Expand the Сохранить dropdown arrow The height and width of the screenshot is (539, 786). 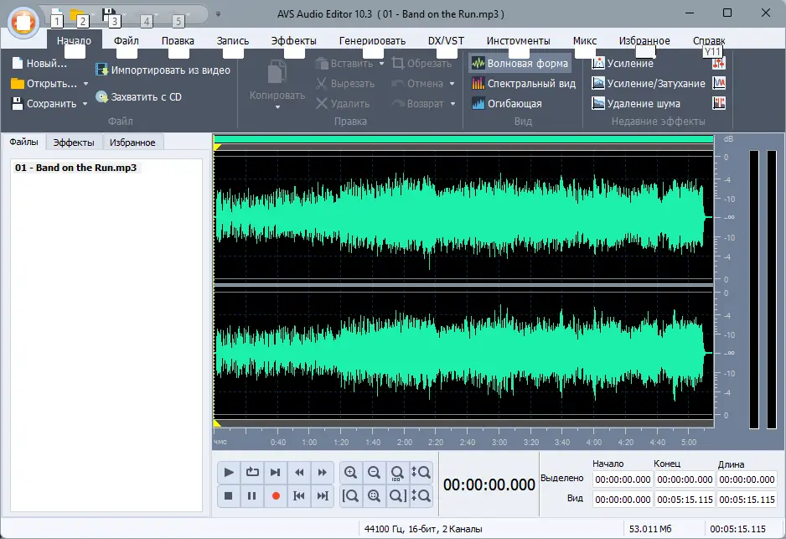pyautogui.click(x=85, y=104)
